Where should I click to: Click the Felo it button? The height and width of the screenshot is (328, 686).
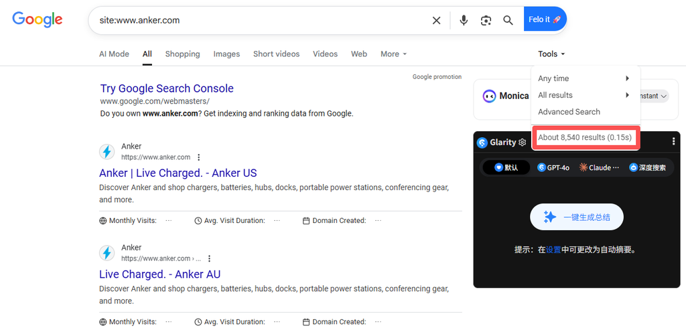coord(545,19)
